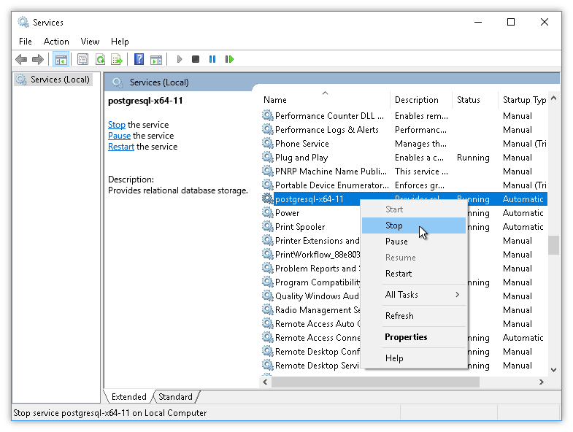This screenshot has width=573, height=432.
Task: Open Properties from the context menu
Action: (414, 337)
